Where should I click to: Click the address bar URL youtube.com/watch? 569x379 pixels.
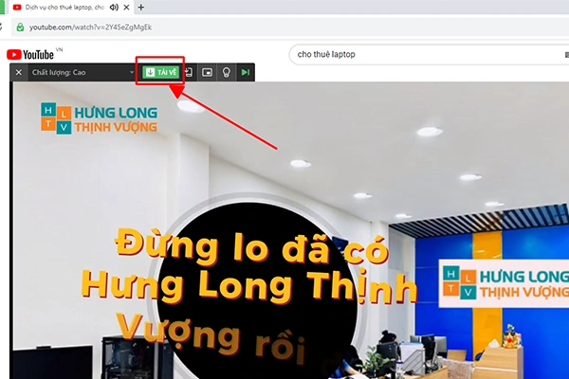coord(90,27)
